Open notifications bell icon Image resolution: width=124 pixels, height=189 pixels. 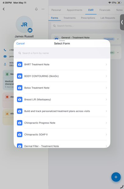(36, 9)
